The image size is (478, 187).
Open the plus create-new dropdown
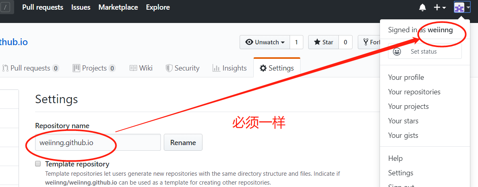tap(440, 8)
